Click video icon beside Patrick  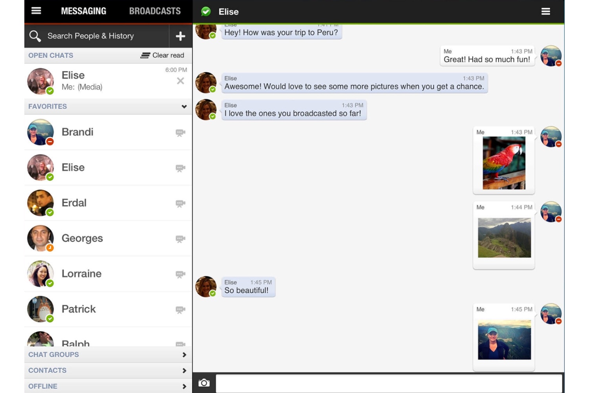180,309
